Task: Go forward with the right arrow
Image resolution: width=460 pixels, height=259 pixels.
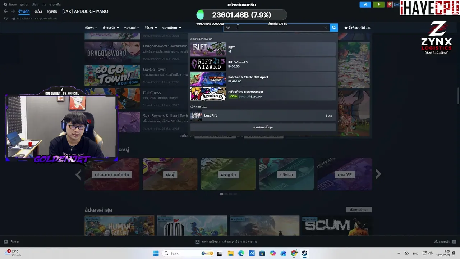Action: (x=13, y=12)
